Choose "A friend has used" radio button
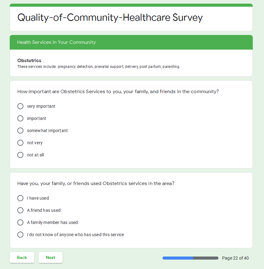The image size is (264, 269). [20, 210]
